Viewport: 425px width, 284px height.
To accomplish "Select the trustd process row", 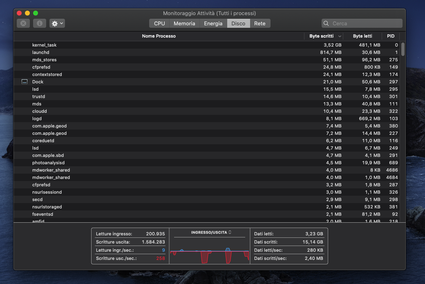I will click(207, 96).
